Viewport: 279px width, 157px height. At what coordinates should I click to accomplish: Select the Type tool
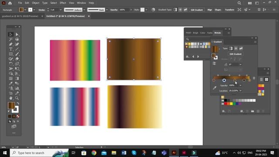click(x=10, y=49)
